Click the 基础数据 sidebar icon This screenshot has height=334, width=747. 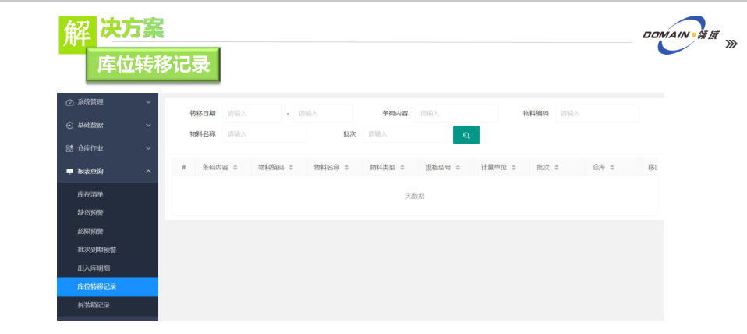[69, 126]
